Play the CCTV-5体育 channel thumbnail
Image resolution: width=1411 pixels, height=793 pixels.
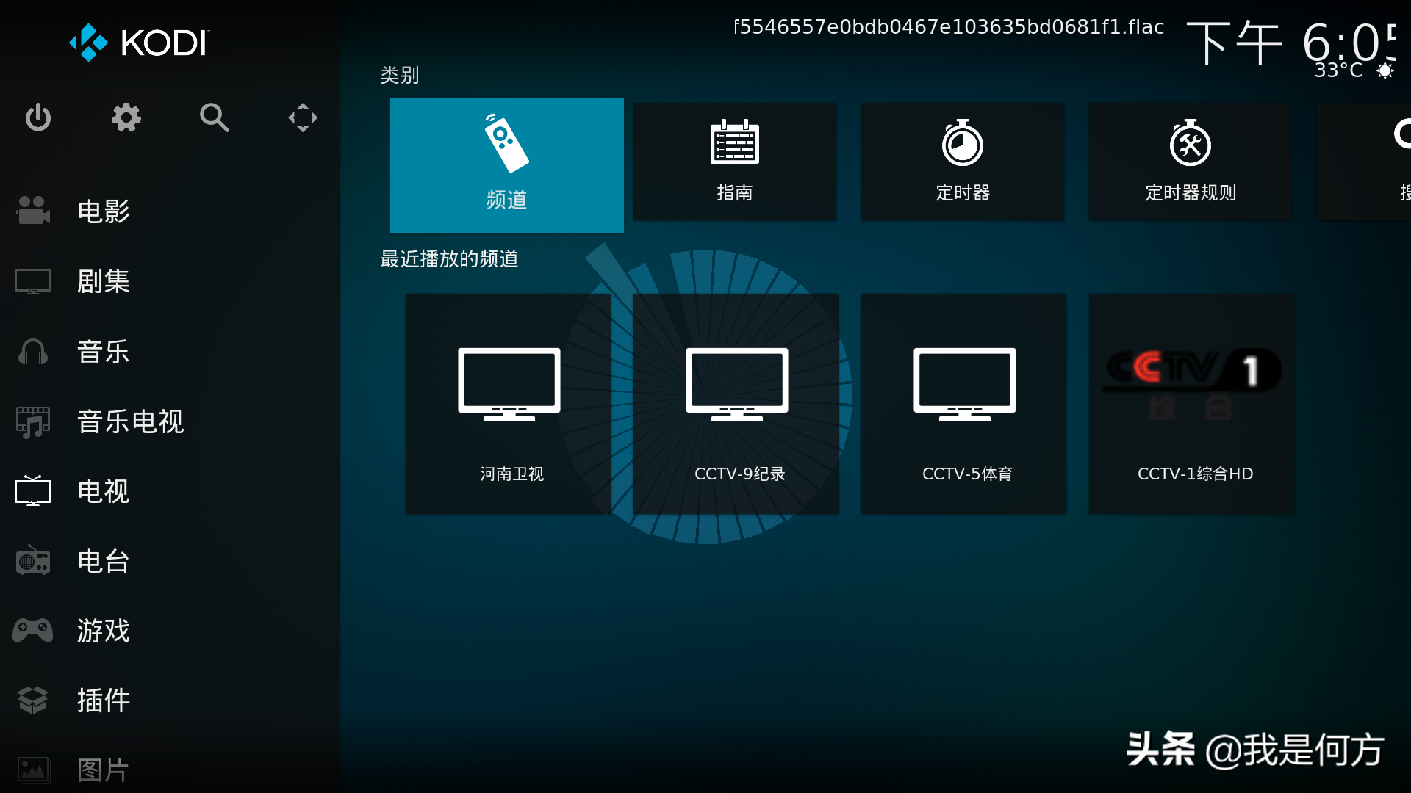(964, 404)
